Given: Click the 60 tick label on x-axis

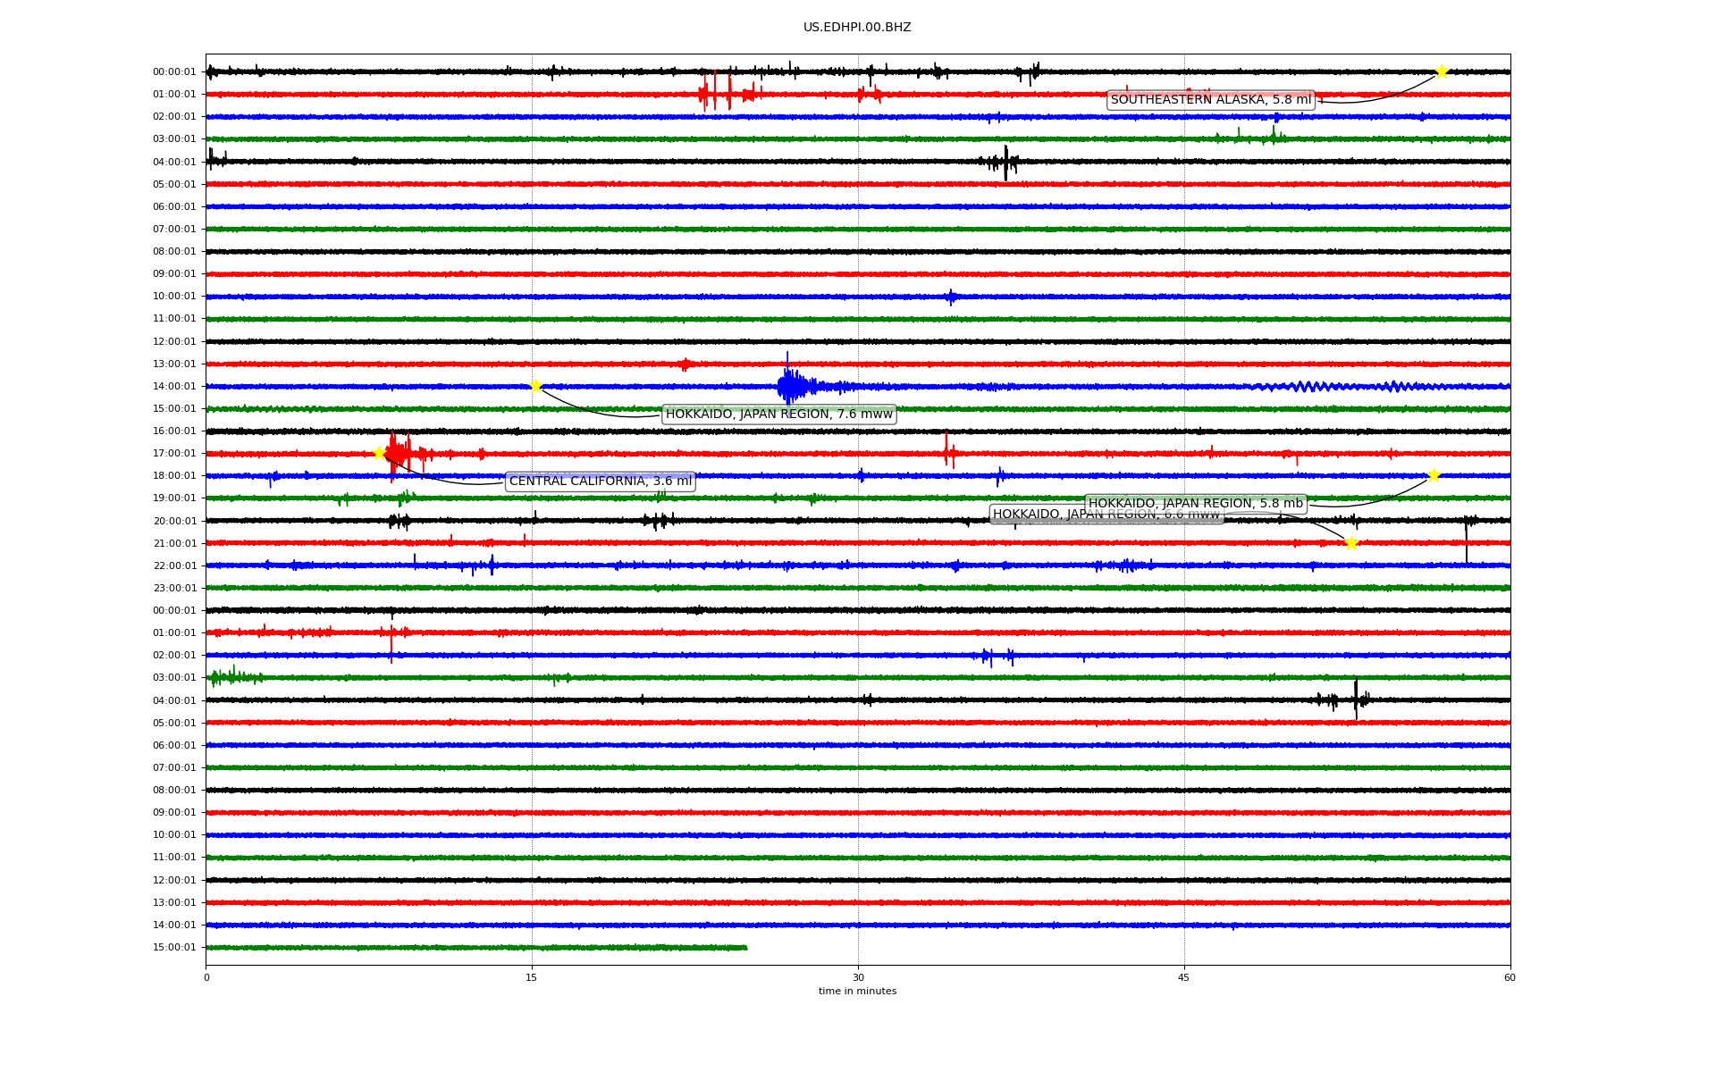Looking at the screenshot, I should pyautogui.click(x=1510, y=977).
